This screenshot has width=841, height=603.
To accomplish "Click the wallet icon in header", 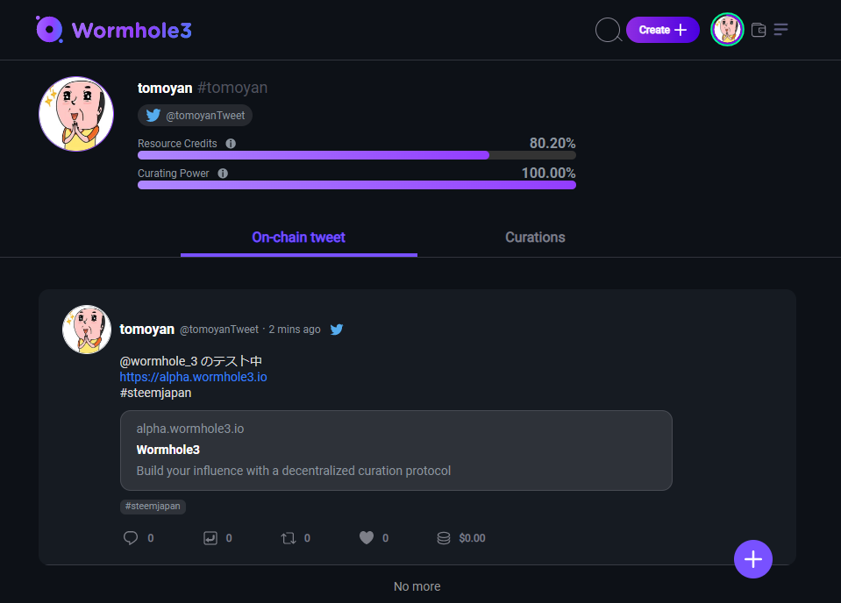I will 759,30.
